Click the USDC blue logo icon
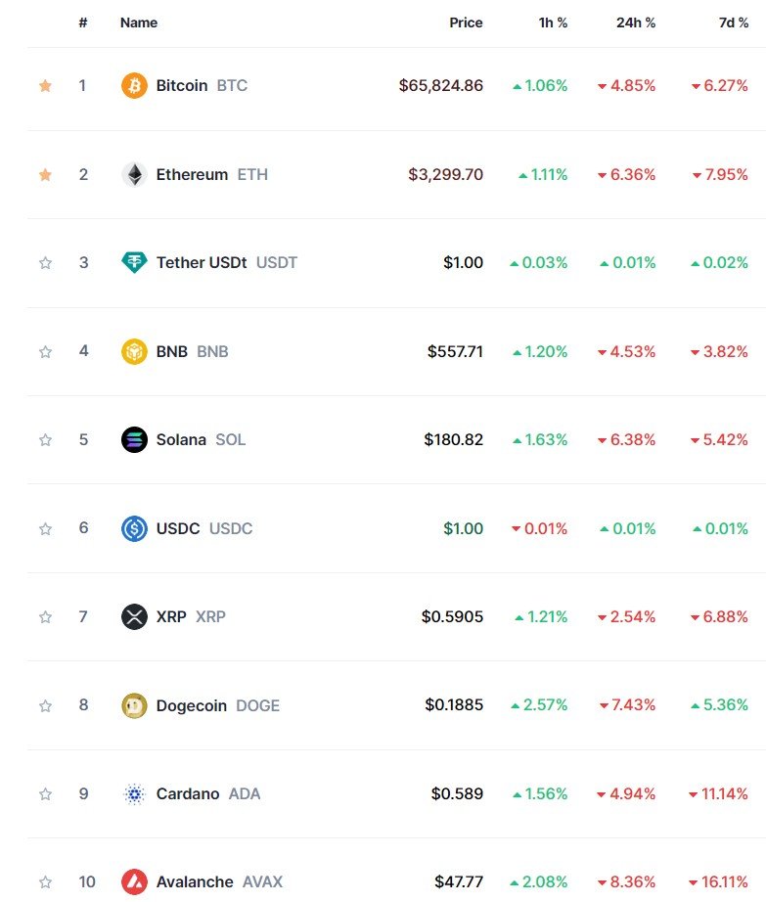 click(x=134, y=528)
